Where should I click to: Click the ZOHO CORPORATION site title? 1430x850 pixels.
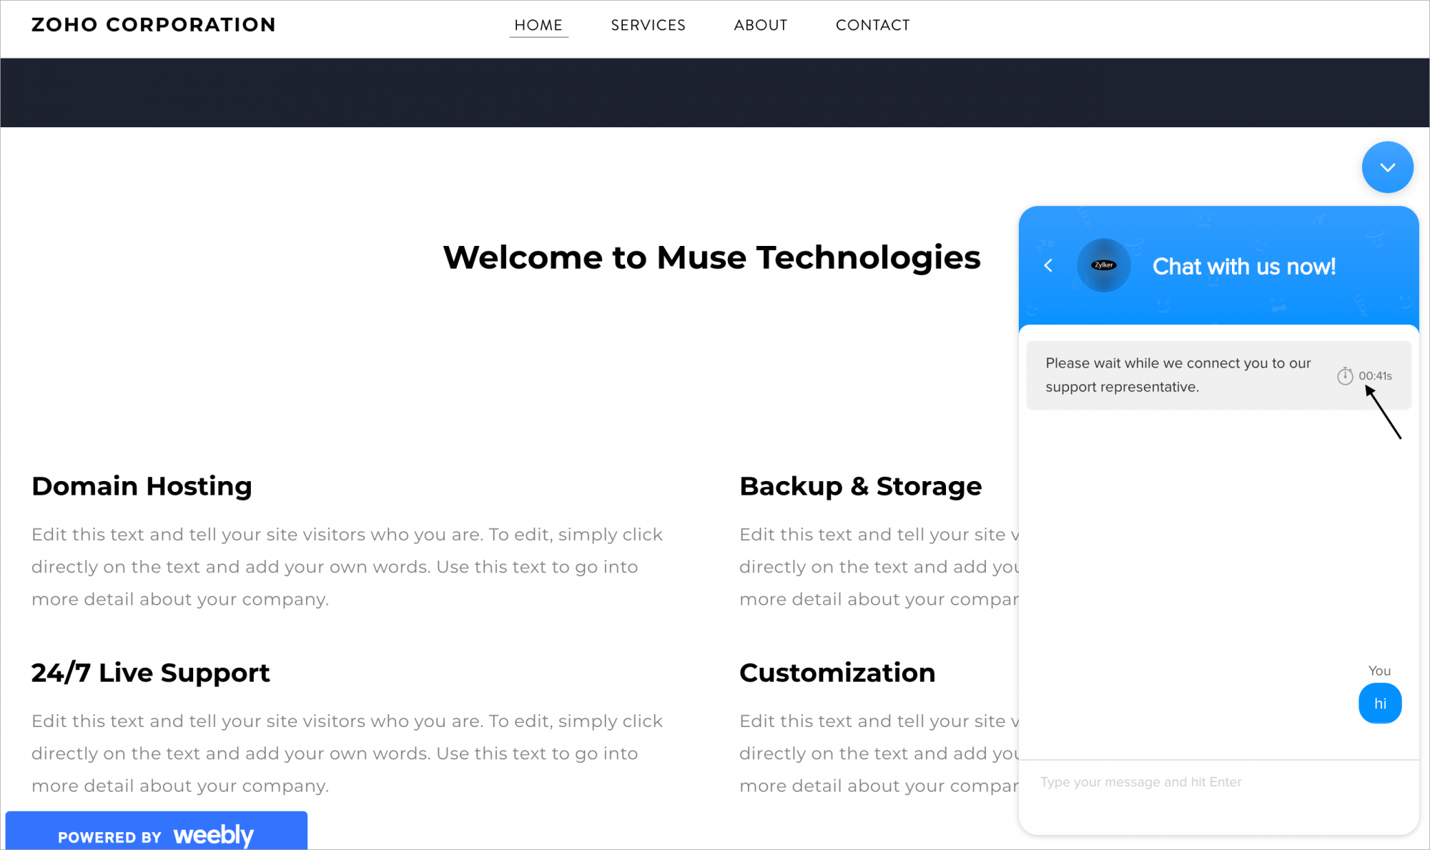(x=154, y=24)
